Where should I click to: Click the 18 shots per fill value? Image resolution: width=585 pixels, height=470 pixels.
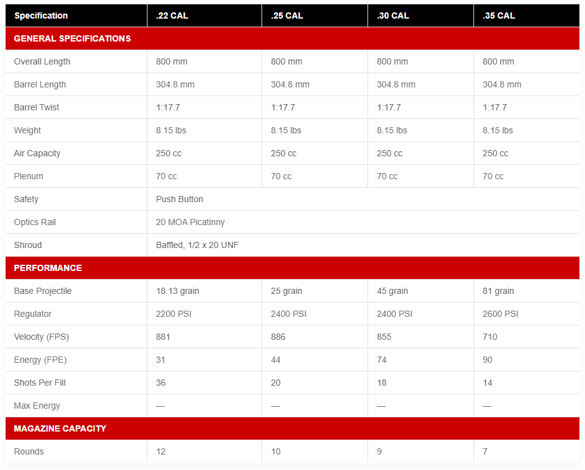(x=382, y=383)
